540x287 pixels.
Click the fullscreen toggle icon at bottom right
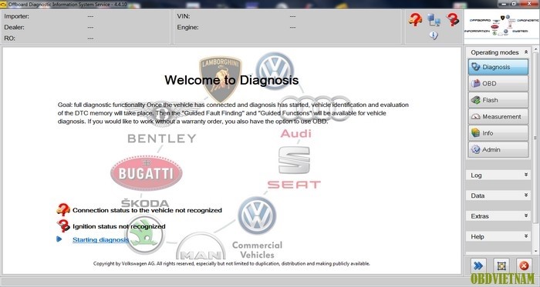[501, 265]
